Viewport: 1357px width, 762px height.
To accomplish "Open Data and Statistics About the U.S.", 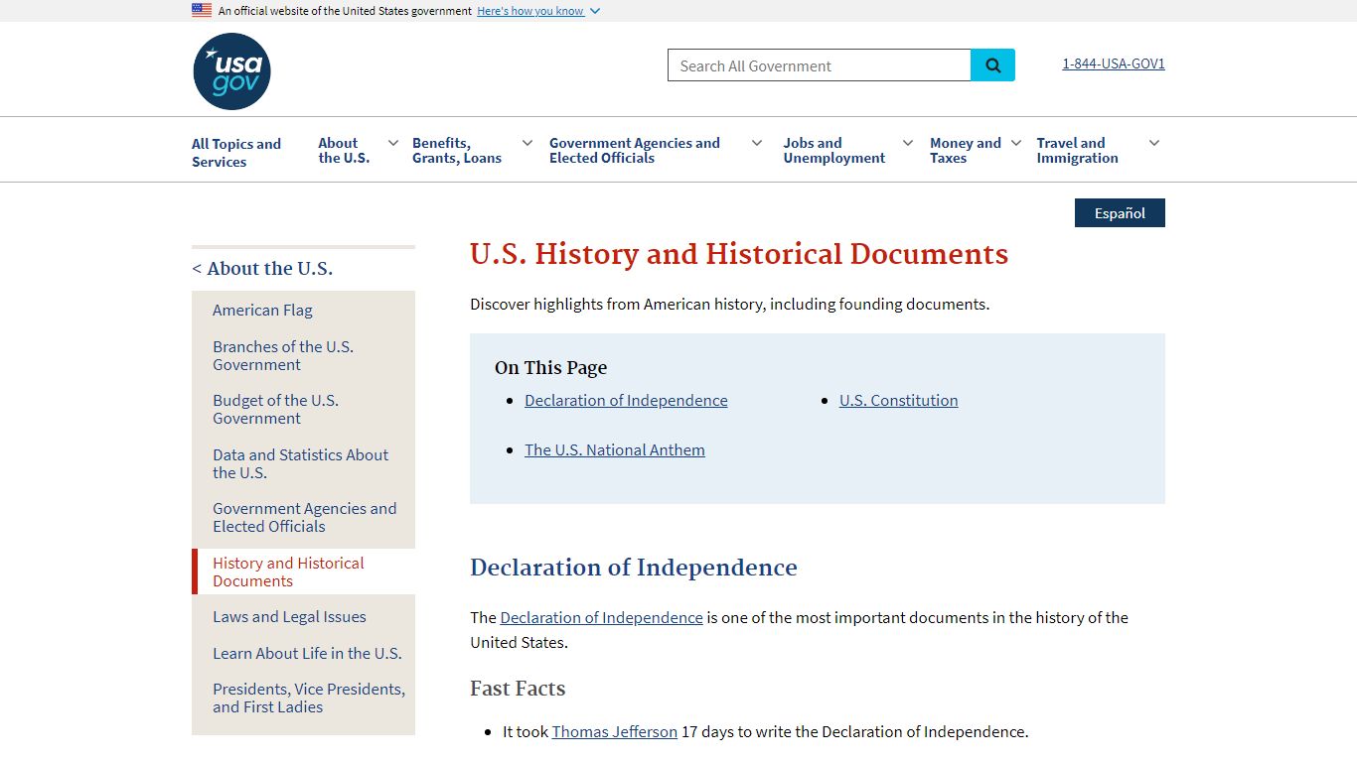I will coord(301,463).
